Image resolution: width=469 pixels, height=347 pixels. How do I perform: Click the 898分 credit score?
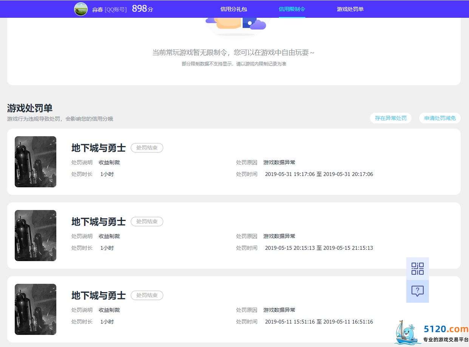[142, 9]
